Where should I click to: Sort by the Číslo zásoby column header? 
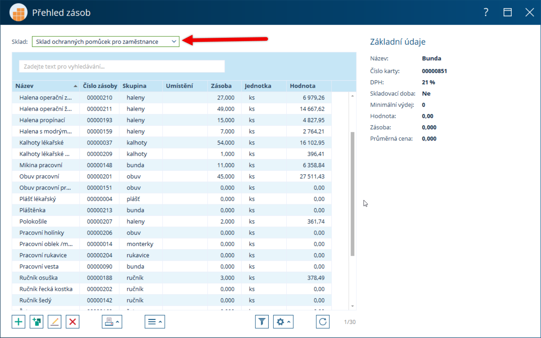coord(100,86)
